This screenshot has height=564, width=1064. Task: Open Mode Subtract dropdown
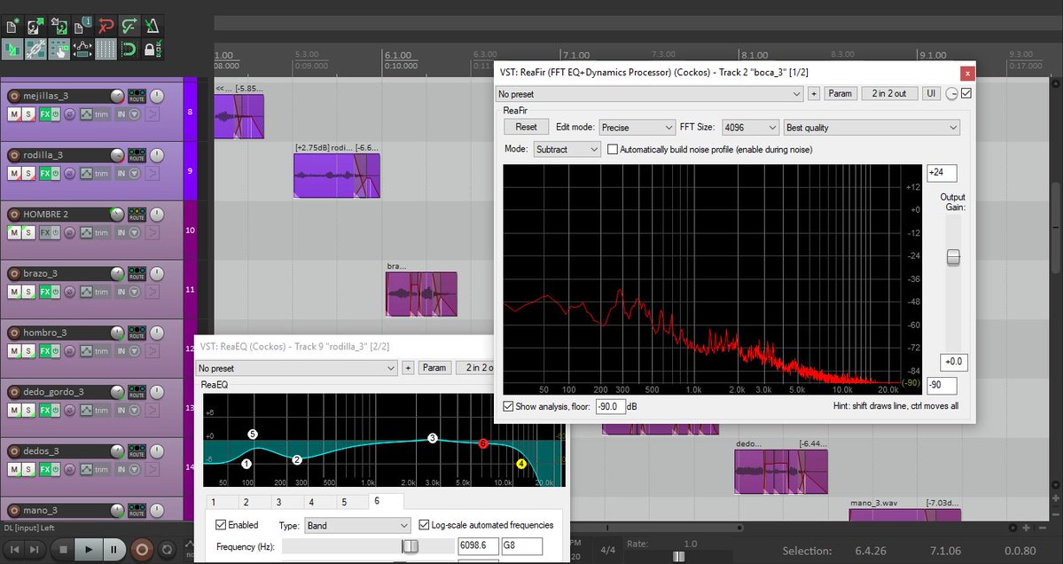567,150
